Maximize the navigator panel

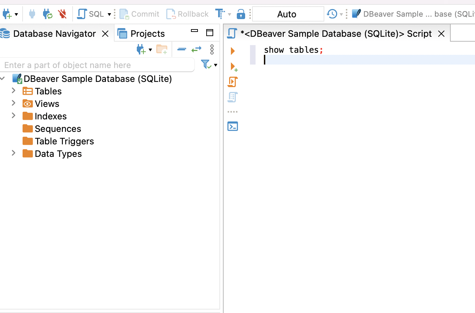pyautogui.click(x=210, y=33)
